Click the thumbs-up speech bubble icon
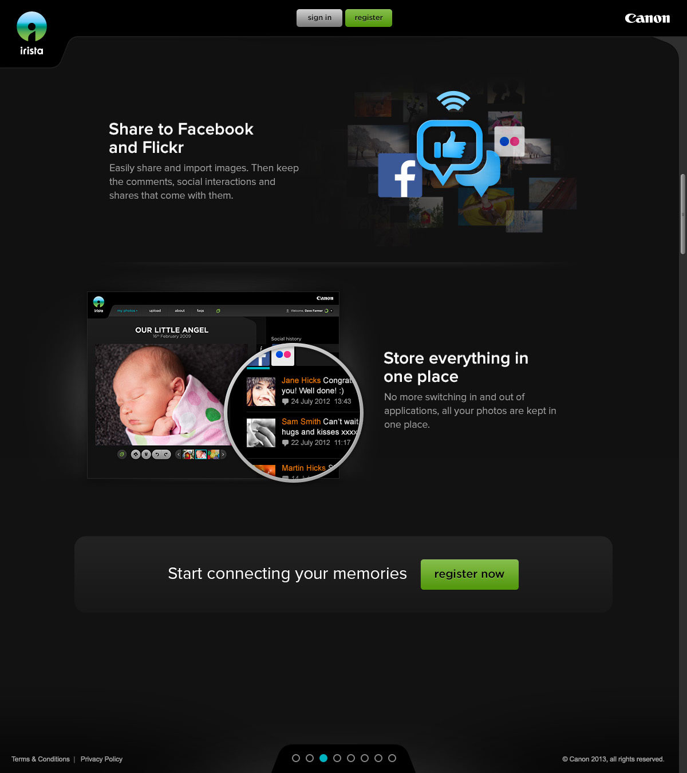The height and width of the screenshot is (773, 687). (450, 148)
